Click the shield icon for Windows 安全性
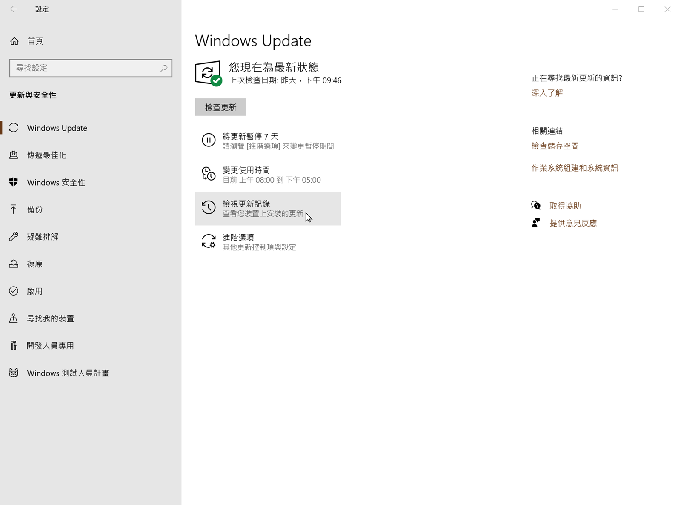The height and width of the screenshot is (505, 681). pos(14,182)
